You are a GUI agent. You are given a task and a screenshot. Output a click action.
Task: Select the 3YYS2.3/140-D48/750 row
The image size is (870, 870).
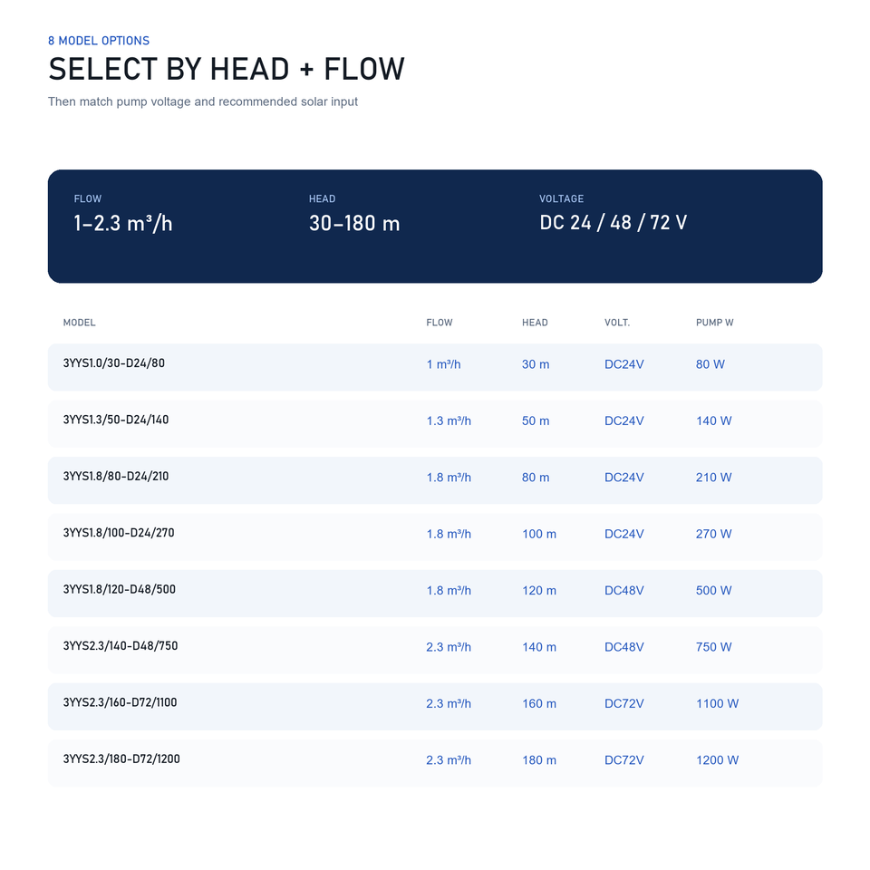click(x=434, y=650)
